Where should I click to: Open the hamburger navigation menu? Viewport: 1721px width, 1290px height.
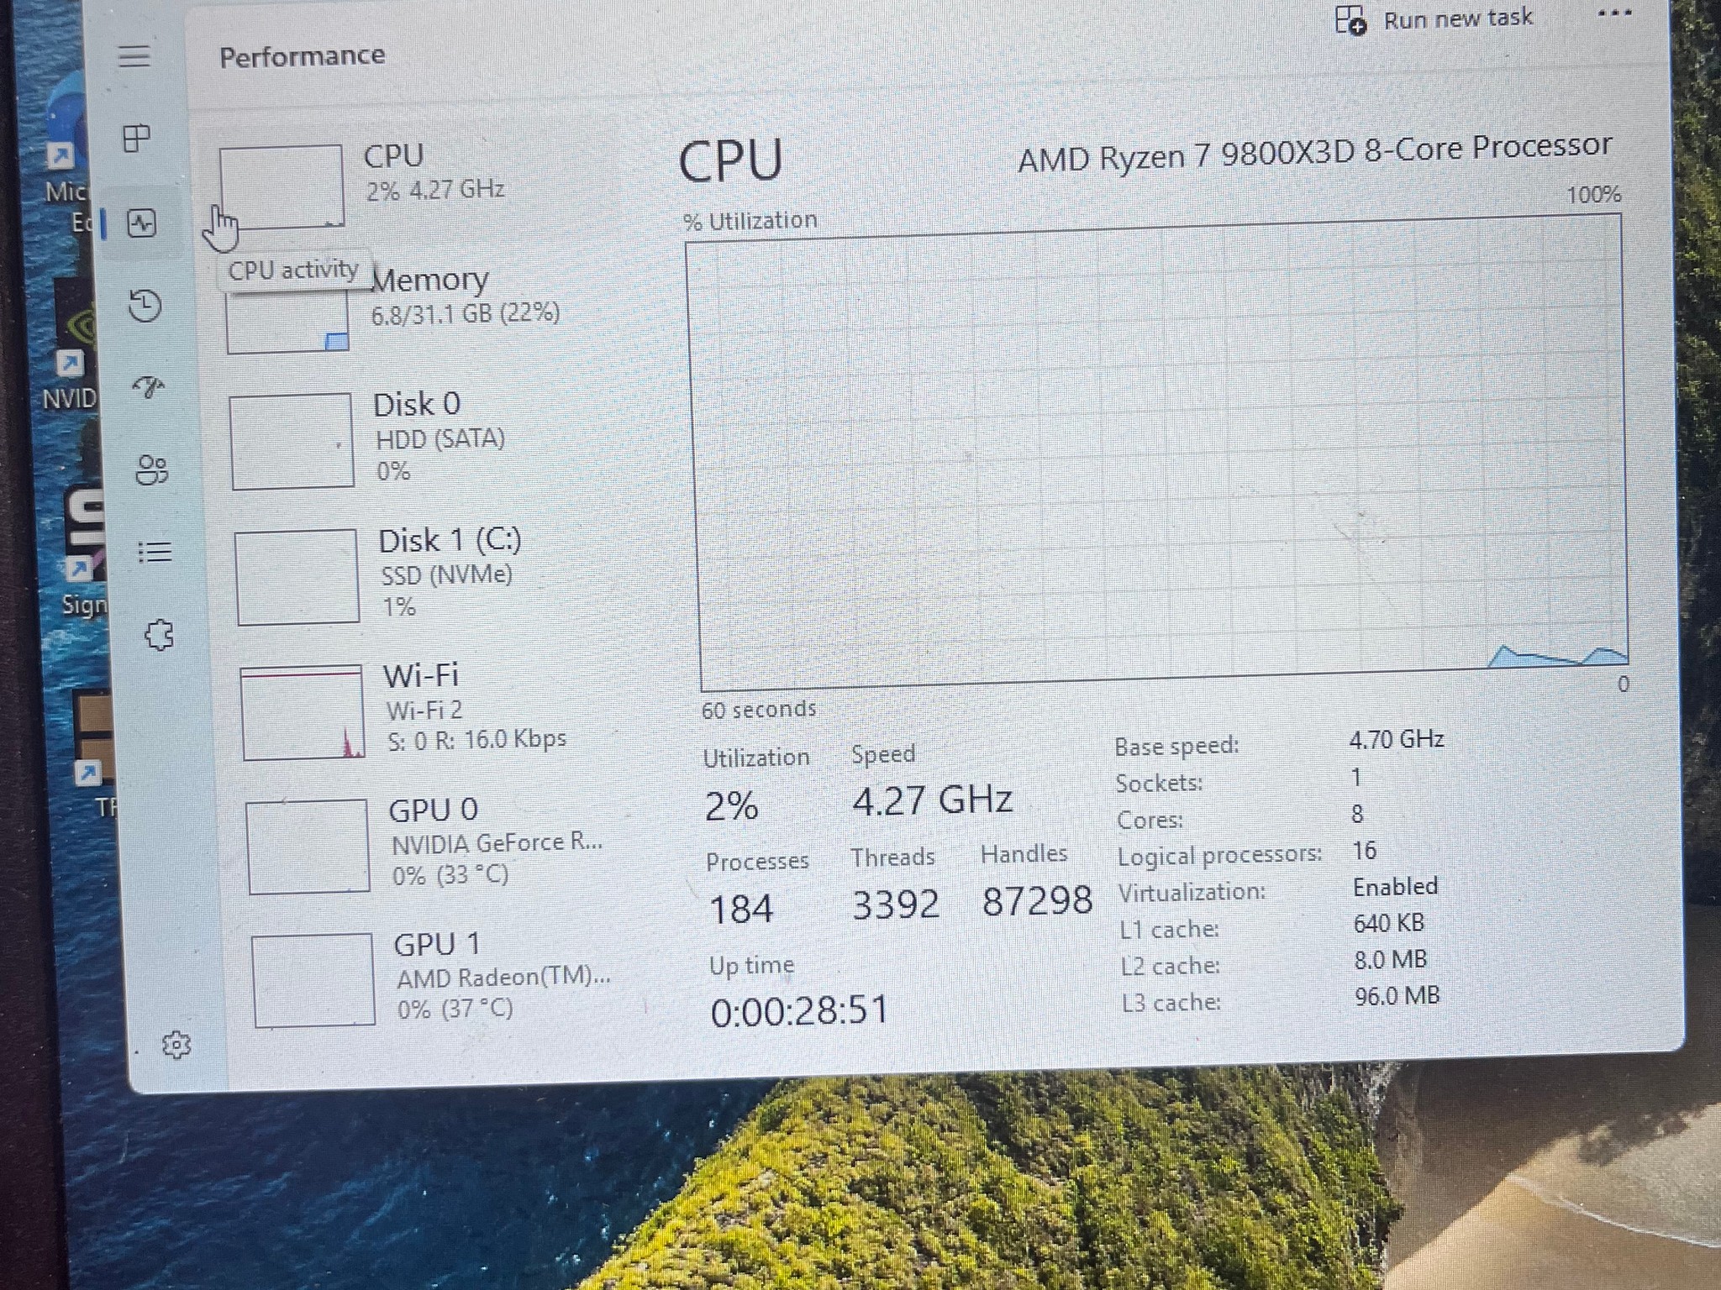click(x=134, y=56)
